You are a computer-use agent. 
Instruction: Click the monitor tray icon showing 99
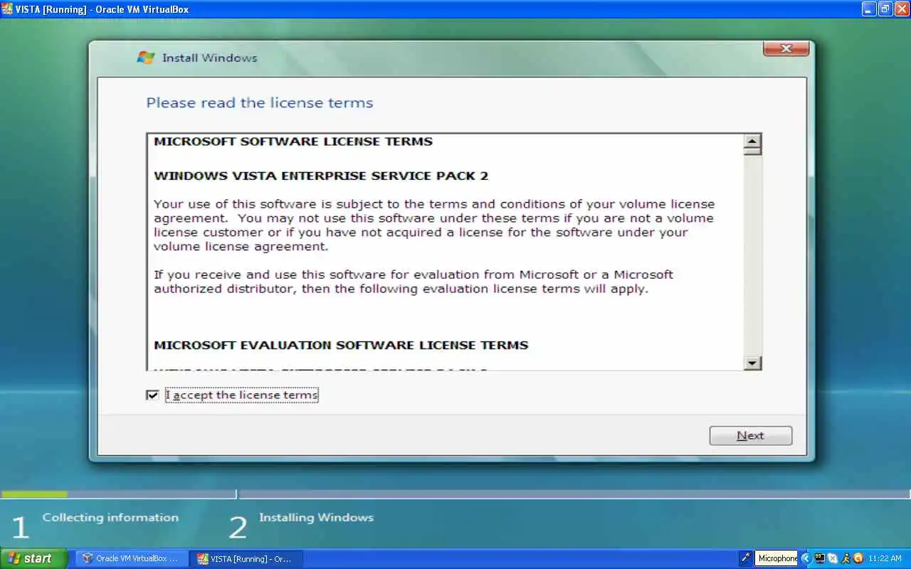(x=819, y=558)
